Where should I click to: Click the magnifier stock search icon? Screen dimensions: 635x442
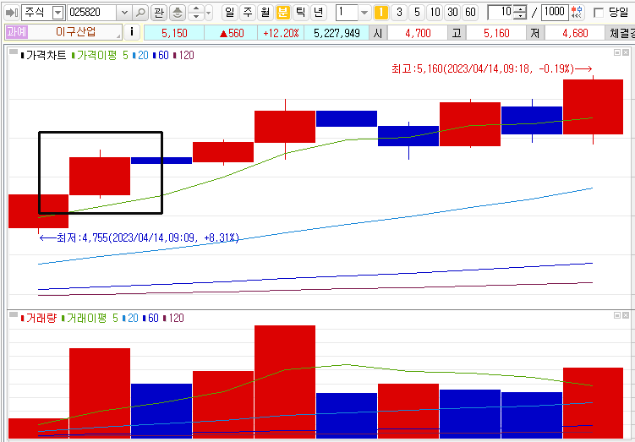coord(140,13)
